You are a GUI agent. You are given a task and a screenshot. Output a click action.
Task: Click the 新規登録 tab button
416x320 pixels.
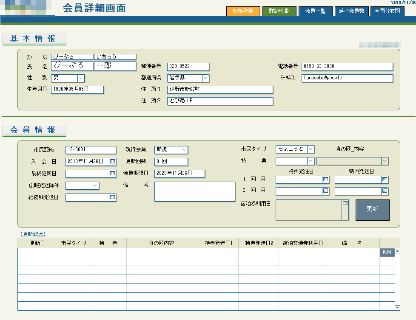coord(243,11)
